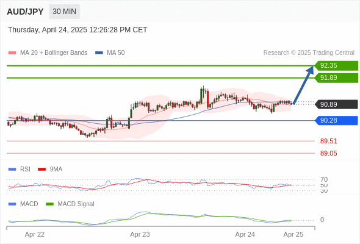Click the black 90.89 current price tag
The image size is (360, 244).
coord(336,104)
